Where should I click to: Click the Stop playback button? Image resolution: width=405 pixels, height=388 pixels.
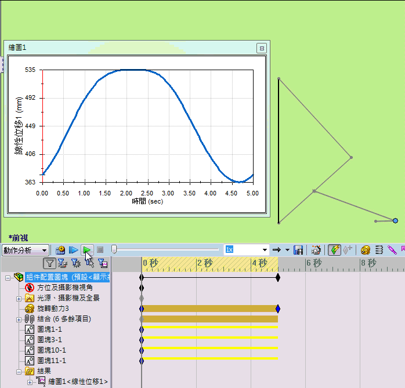(x=100, y=250)
